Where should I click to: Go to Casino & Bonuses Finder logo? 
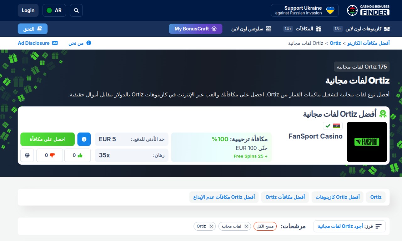368,10
